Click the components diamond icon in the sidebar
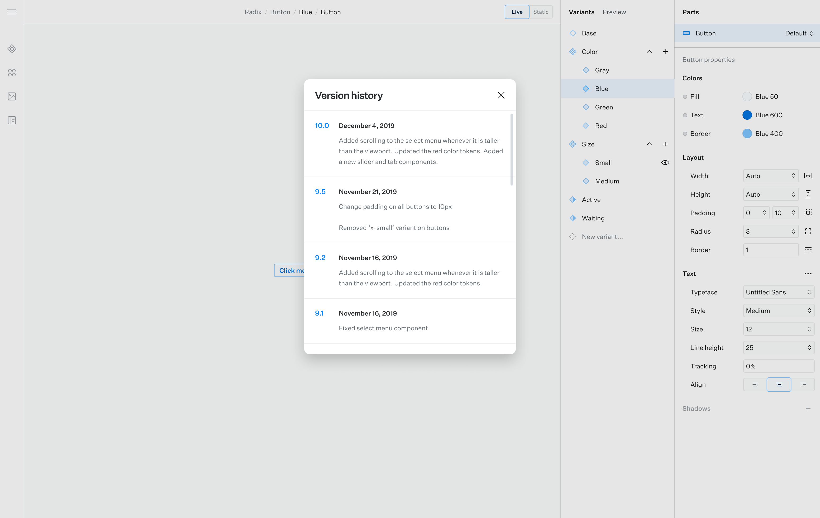Image resolution: width=820 pixels, height=518 pixels. pyautogui.click(x=12, y=49)
